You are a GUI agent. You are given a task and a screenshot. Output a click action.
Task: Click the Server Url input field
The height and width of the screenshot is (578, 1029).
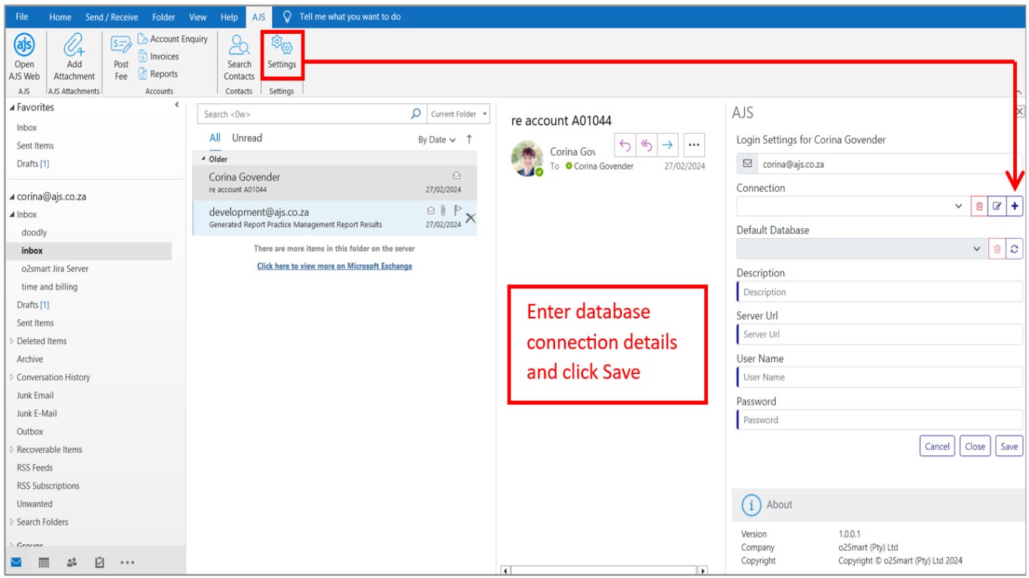coord(880,334)
